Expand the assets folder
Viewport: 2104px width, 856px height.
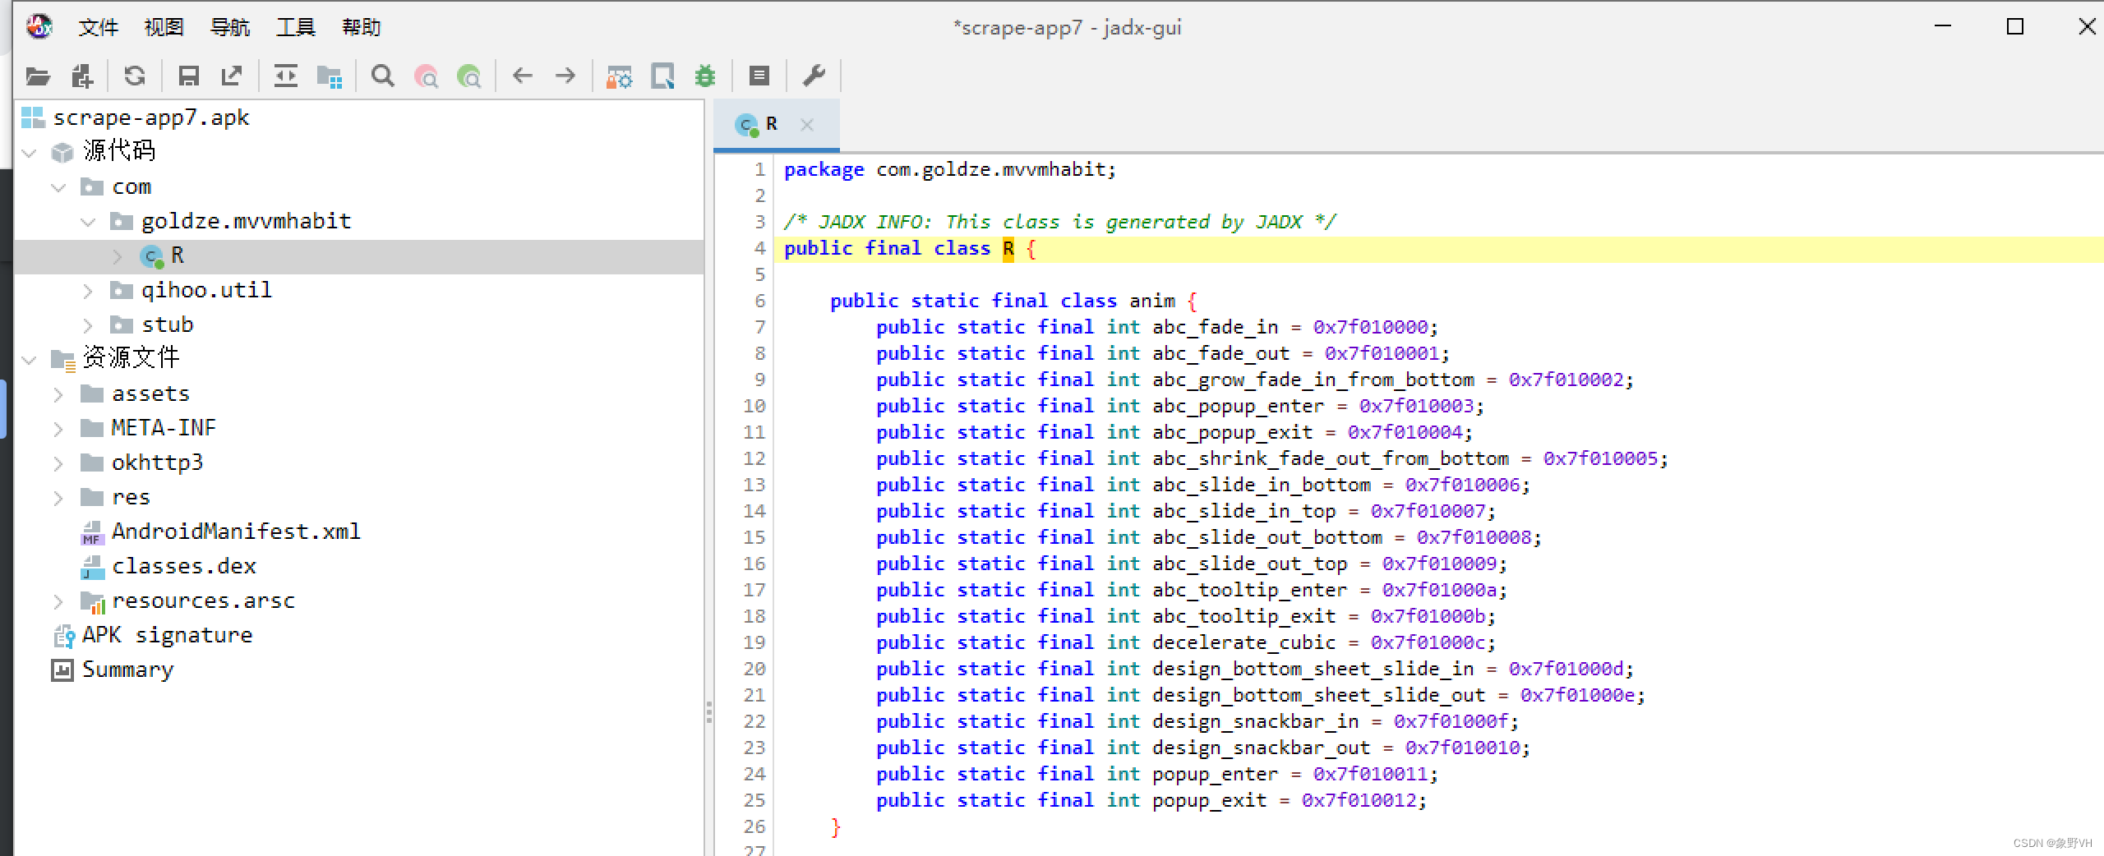coord(59,394)
